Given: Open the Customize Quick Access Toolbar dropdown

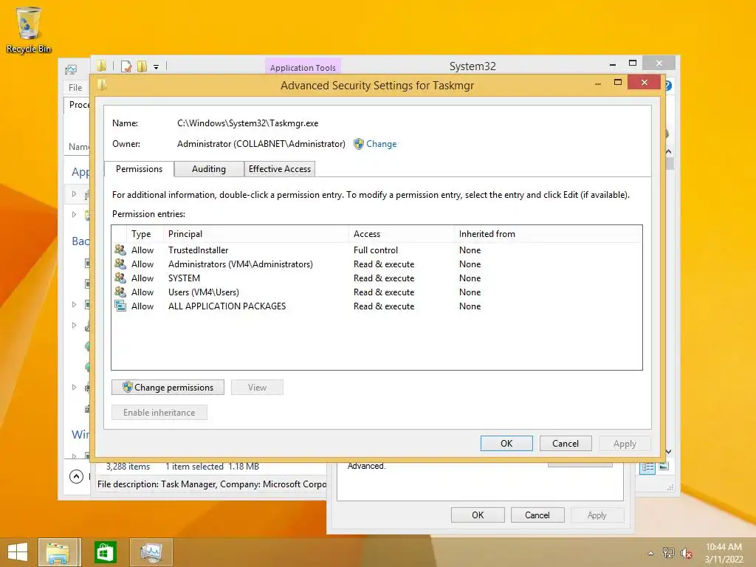Looking at the screenshot, I should (157, 67).
